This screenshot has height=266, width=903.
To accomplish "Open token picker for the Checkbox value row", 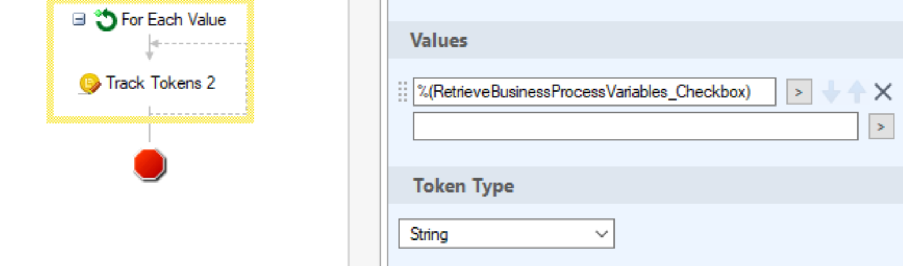I will coord(799,92).
